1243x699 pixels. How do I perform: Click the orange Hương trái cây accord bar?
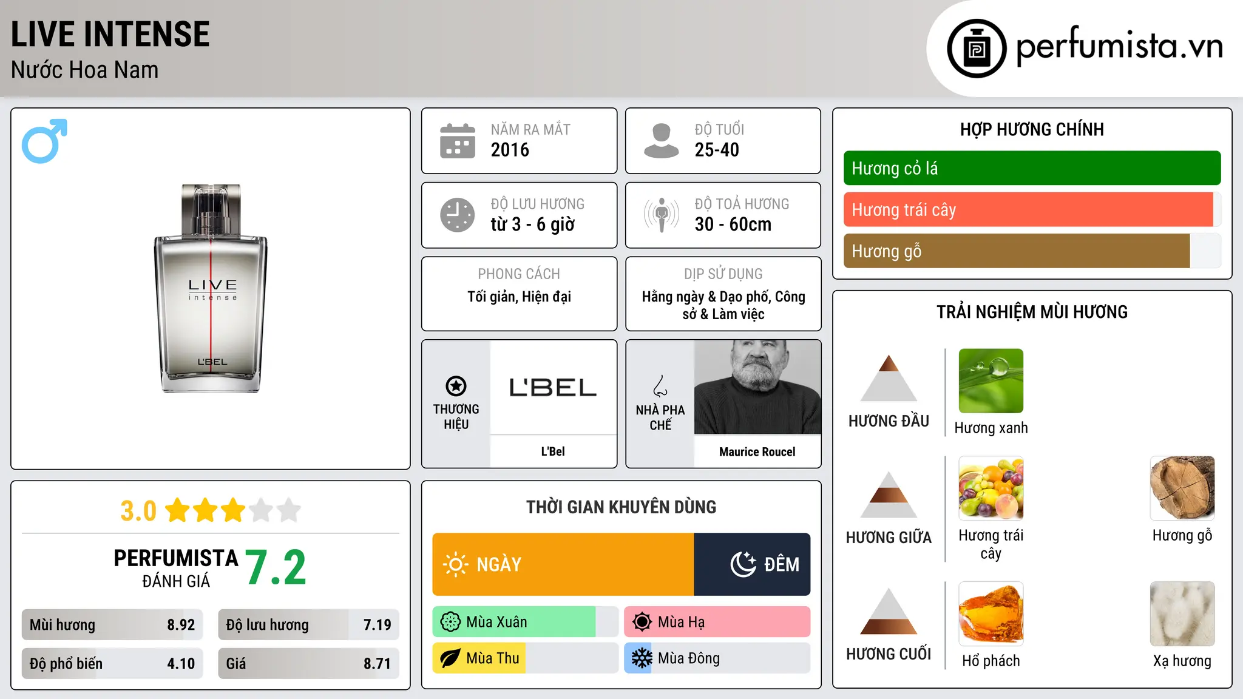(x=1032, y=209)
